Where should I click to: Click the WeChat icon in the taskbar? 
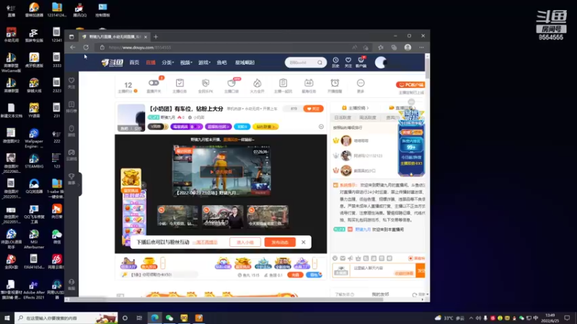169,318
